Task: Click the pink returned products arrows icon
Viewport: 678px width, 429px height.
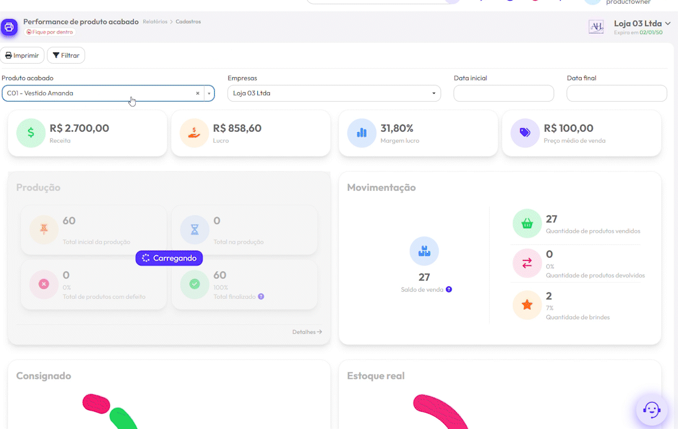Action: (527, 263)
